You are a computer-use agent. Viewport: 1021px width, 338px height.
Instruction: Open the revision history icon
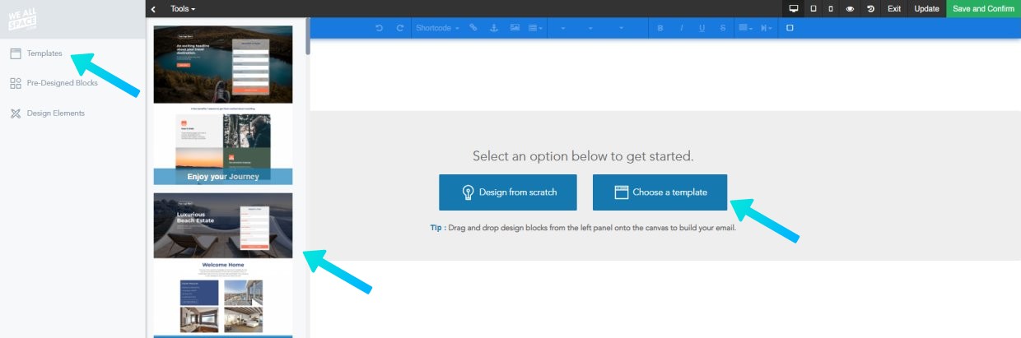[x=870, y=8]
